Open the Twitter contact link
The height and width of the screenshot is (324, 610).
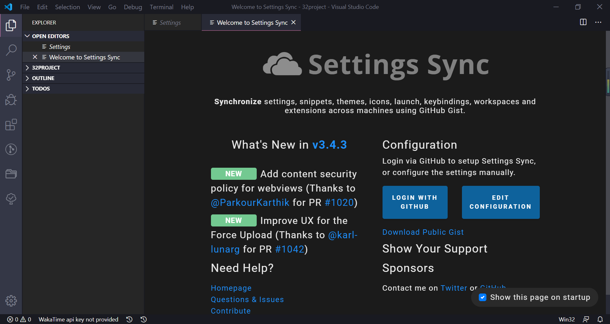click(454, 288)
